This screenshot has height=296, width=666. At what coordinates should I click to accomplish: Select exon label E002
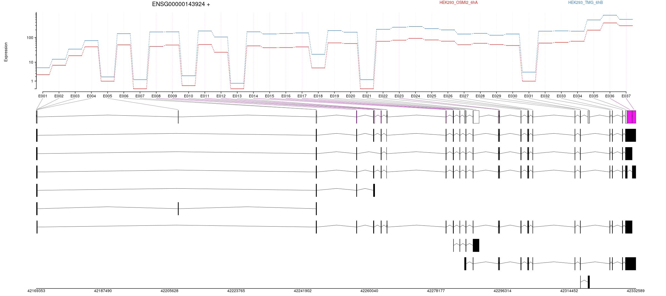(x=59, y=96)
